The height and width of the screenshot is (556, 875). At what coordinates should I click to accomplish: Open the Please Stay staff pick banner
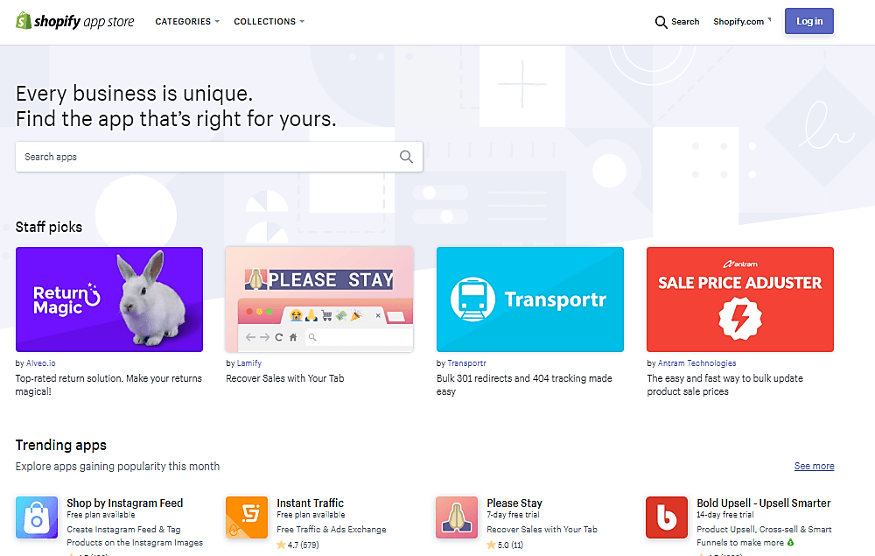tap(319, 299)
